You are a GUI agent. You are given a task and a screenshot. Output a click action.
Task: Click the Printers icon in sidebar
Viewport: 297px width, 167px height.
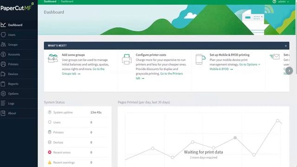[3, 64]
